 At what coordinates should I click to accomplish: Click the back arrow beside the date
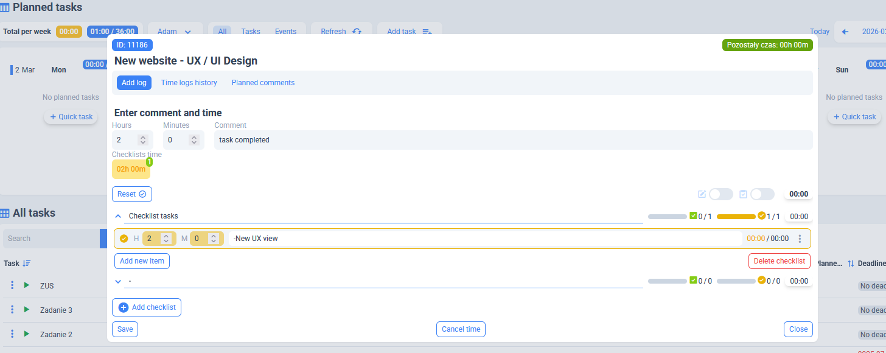pos(845,32)
